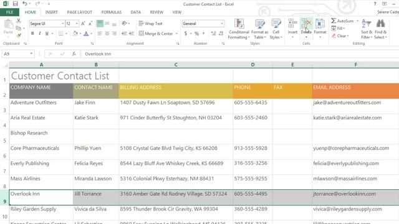
Task: Switch to the REVIEW tab
Action: [156, 12]
